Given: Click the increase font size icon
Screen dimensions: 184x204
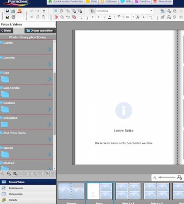Looking at the screenshot, I should [x=138, y=17].
